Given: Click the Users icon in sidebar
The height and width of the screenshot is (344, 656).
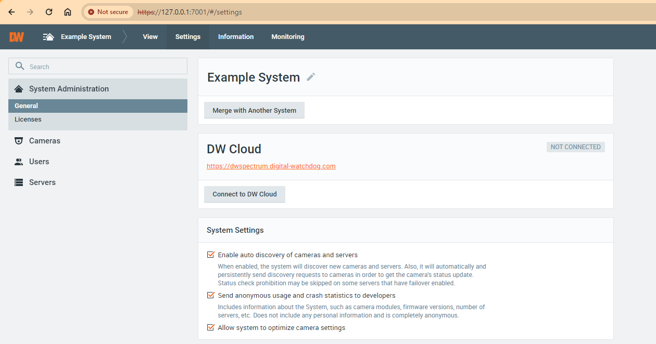Looking at the screenshot, I should [x=19, y=162].
